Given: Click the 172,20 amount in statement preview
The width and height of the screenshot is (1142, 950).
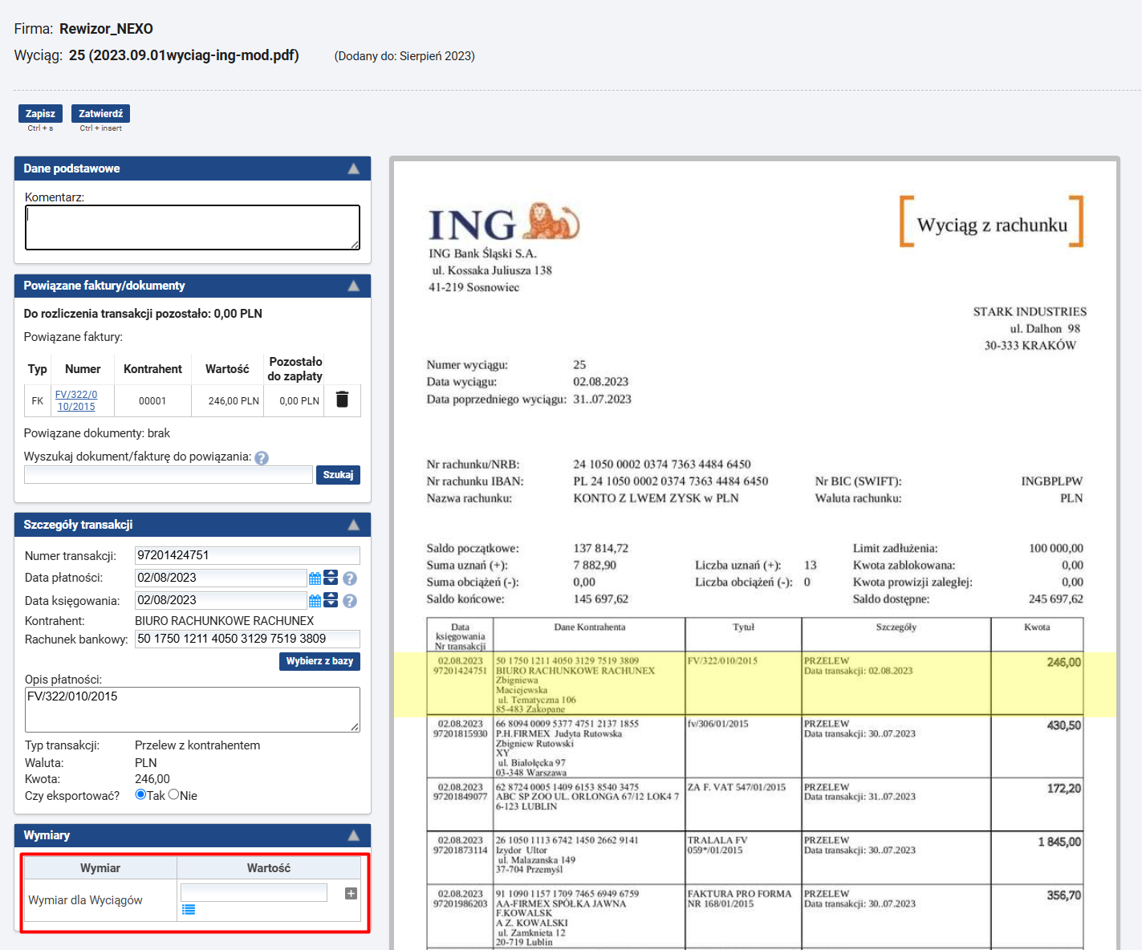Looking at the screenshot, I should tap(1063, 789).
